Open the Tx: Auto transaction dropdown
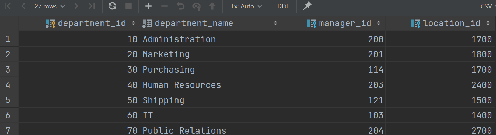 tap(246, 6)
